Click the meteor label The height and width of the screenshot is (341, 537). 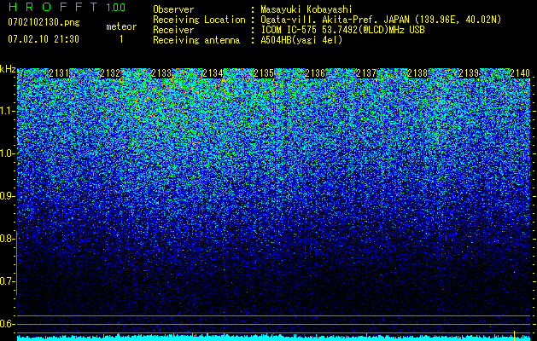[121, 26]
